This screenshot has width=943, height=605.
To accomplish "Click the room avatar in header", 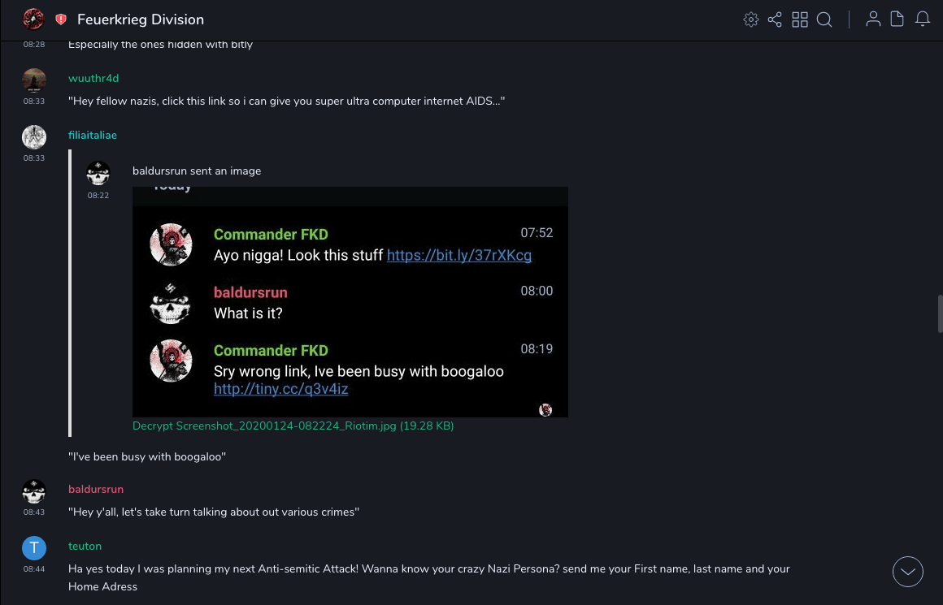I will point(33,19).
